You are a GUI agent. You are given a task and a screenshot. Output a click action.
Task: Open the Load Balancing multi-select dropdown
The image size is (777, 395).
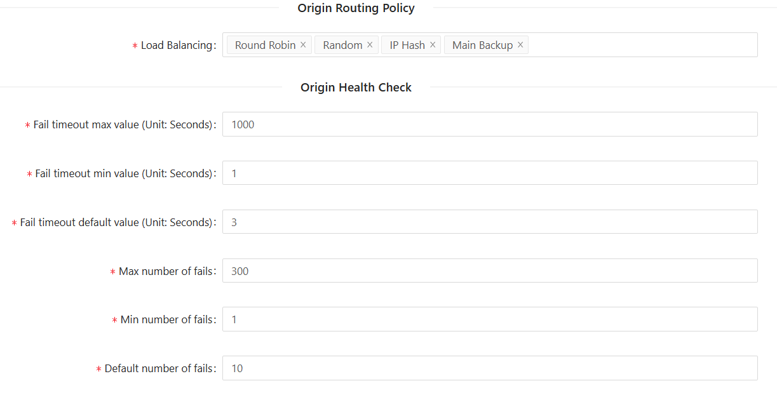point(642,45)
